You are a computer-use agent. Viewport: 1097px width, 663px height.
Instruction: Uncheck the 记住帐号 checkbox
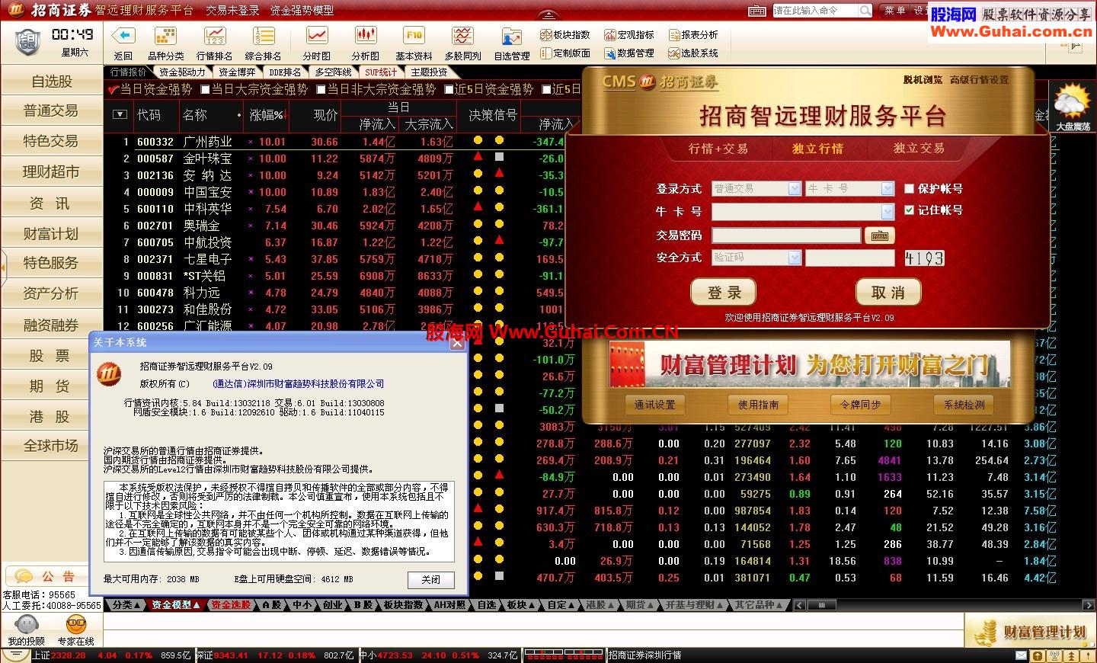pyautogui.click(x=909, y=210)
